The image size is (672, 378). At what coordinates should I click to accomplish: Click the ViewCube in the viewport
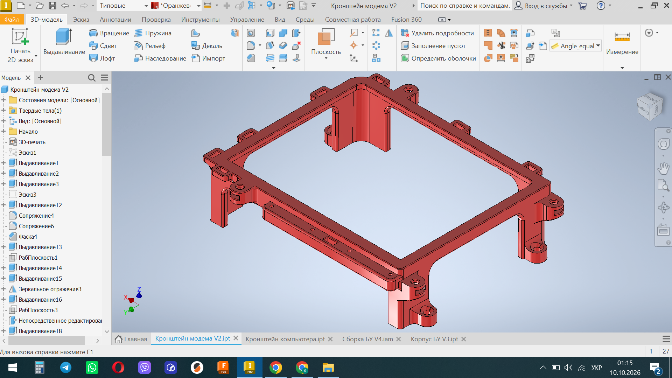[x=650, y=107]
